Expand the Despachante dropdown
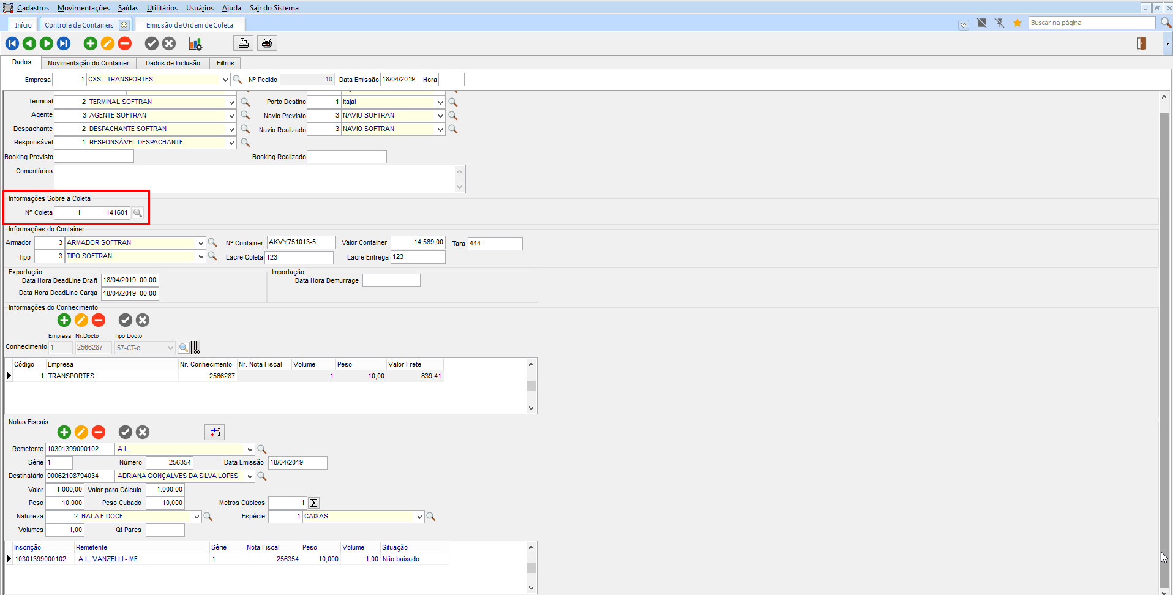Image resolution: width=1173 pixels, height=595 pixels. pos(231,129)
